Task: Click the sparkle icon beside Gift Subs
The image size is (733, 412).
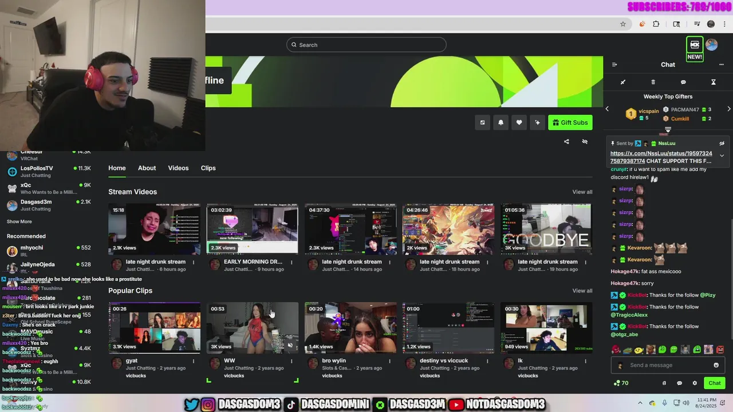Action: [537, 122]
